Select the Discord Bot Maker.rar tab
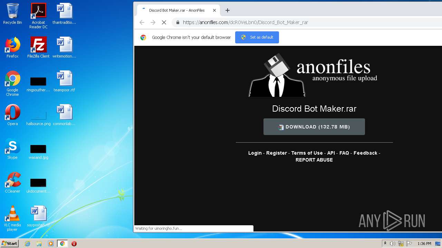The width and height of the screenshot is (442, 248). click(x=177, y=10)
